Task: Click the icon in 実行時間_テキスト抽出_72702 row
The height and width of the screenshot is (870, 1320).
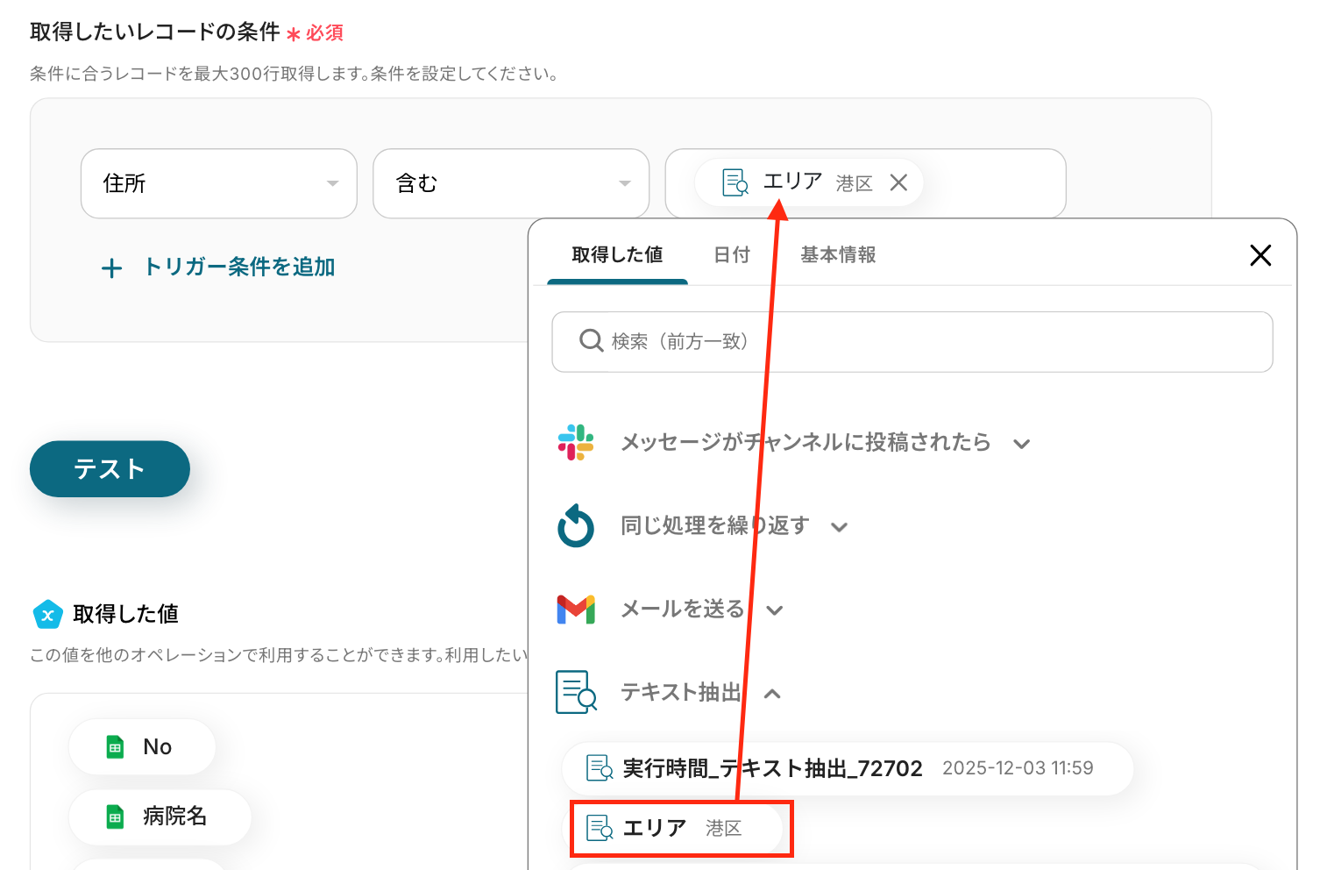Action: tap(600, 768)
